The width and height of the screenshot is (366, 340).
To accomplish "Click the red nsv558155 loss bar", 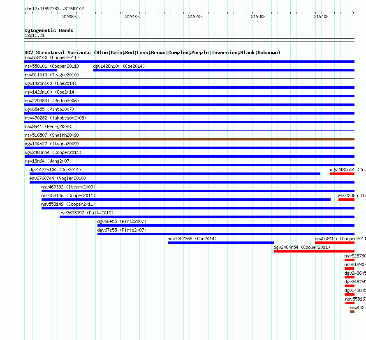I will click(x=335, y=243).
